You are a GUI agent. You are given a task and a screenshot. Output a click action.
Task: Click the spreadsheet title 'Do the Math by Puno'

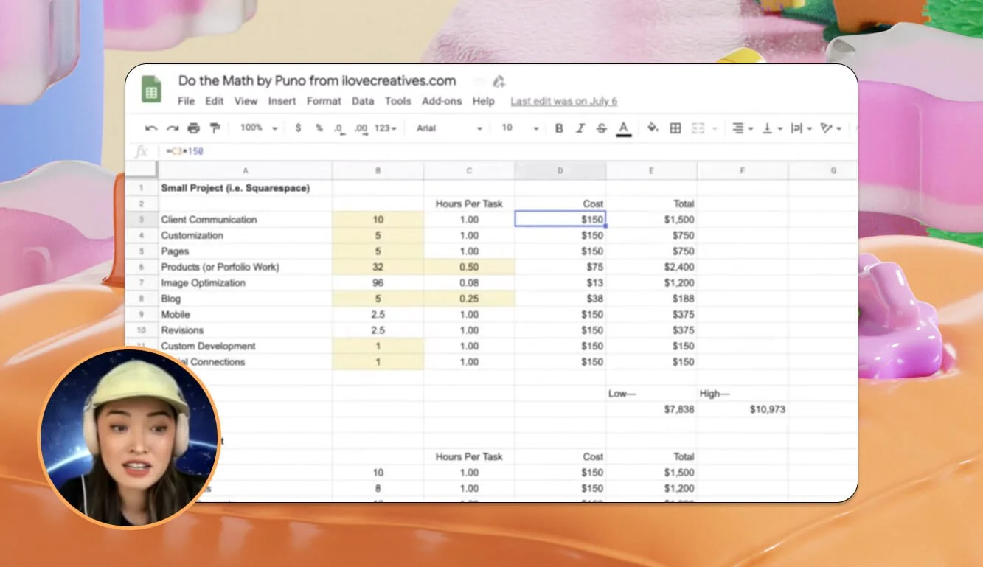317,81
